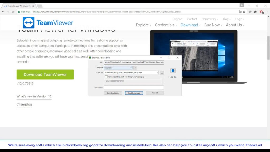Open the Blog link
The width and height of the screenshot is (270, 152).
[226, 19]
